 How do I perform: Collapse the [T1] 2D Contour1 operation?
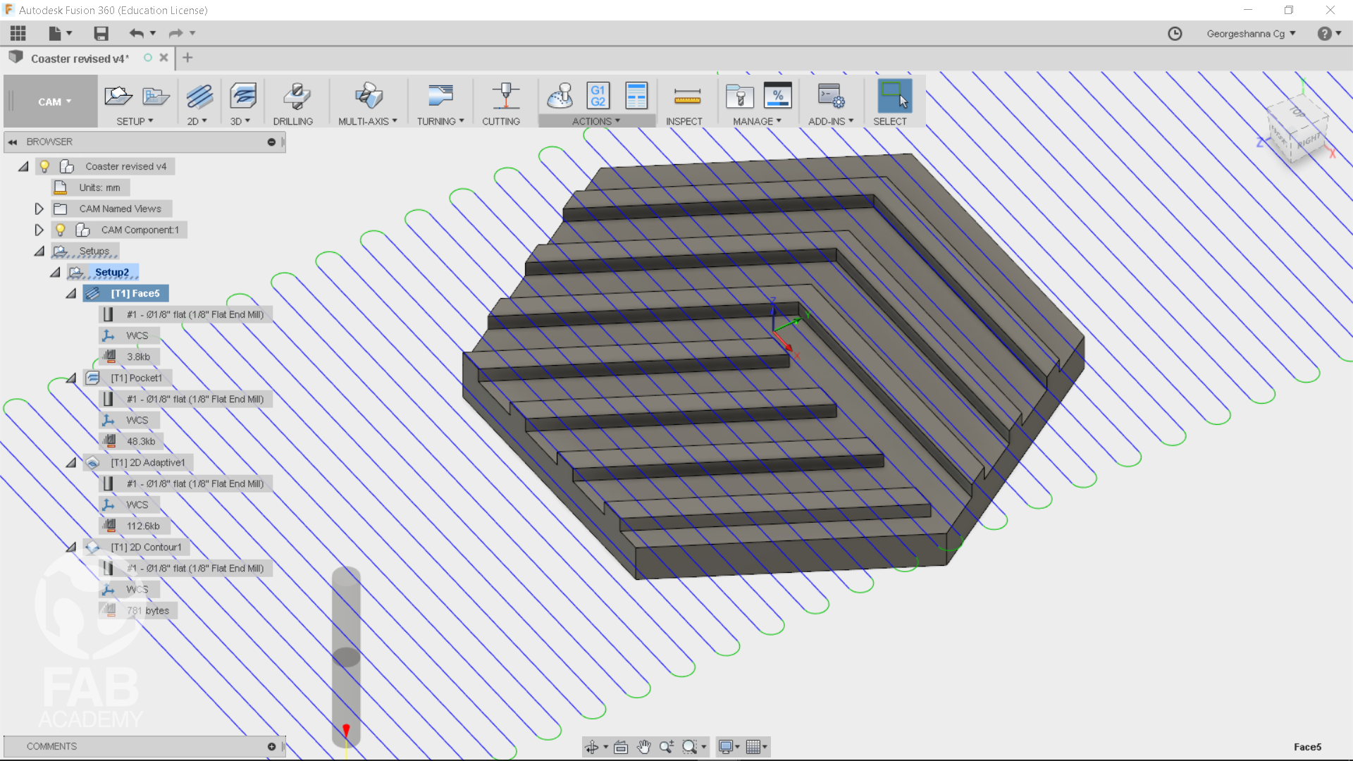(x=70, y=547)
